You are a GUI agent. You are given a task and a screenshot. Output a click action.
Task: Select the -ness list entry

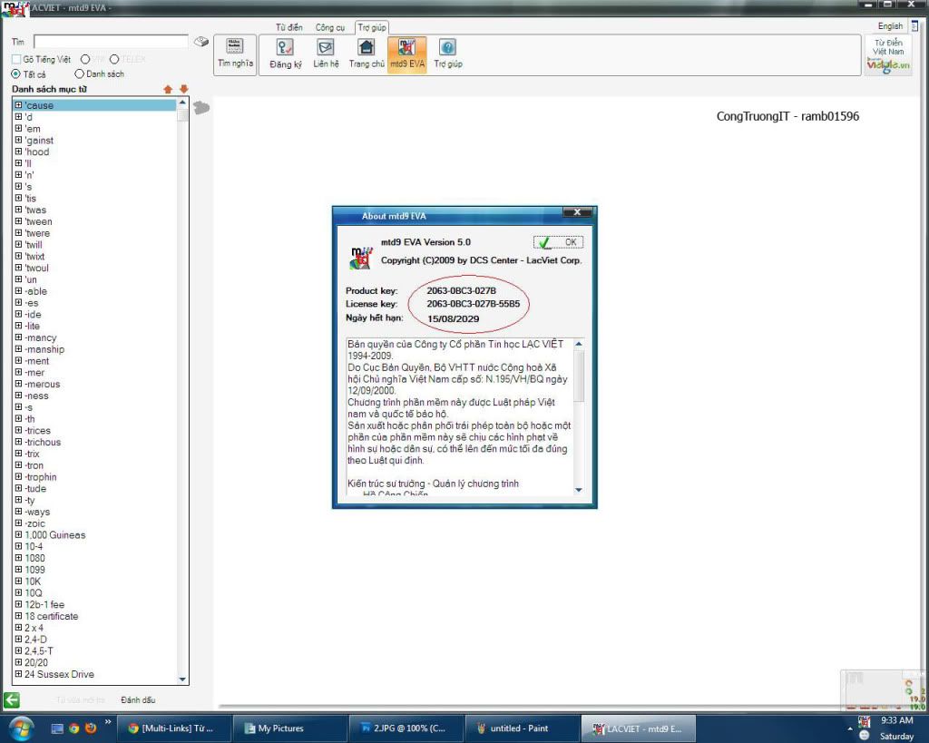(x=36, y=396)
